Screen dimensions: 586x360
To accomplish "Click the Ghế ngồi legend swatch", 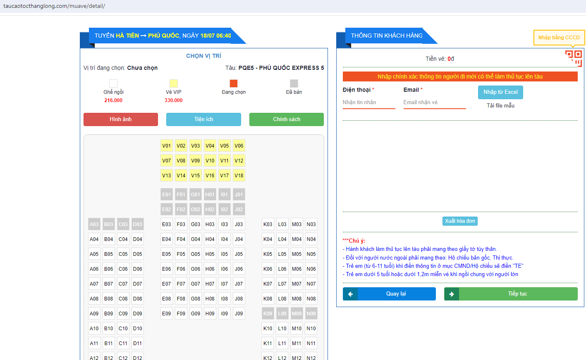I will (x=113, y=83).
